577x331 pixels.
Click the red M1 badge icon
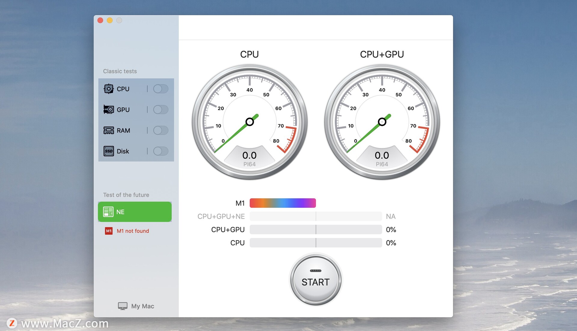click(x=108, y=231)
